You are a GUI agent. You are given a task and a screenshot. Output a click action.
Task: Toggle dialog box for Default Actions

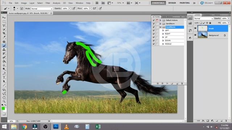157,20
